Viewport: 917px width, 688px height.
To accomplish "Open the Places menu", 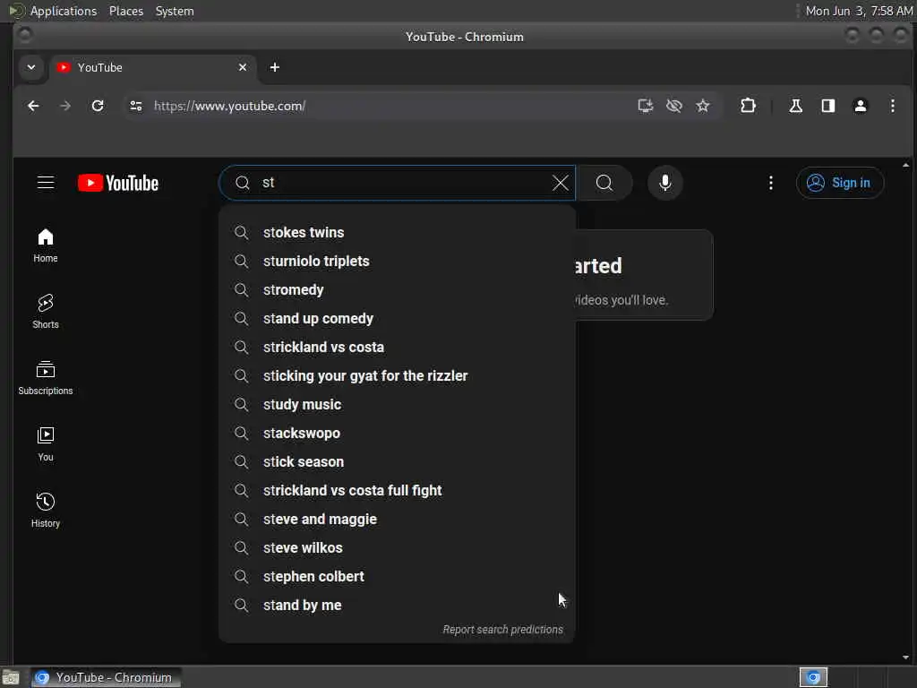I will pos(126,11).
